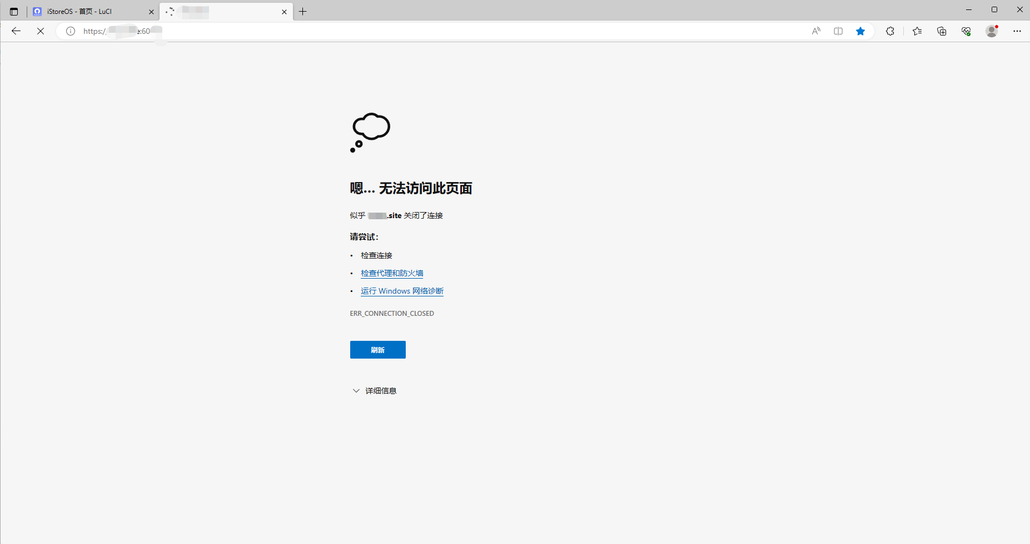
Task: Stop page loading with the X button
Action: [x=41, y=31]
